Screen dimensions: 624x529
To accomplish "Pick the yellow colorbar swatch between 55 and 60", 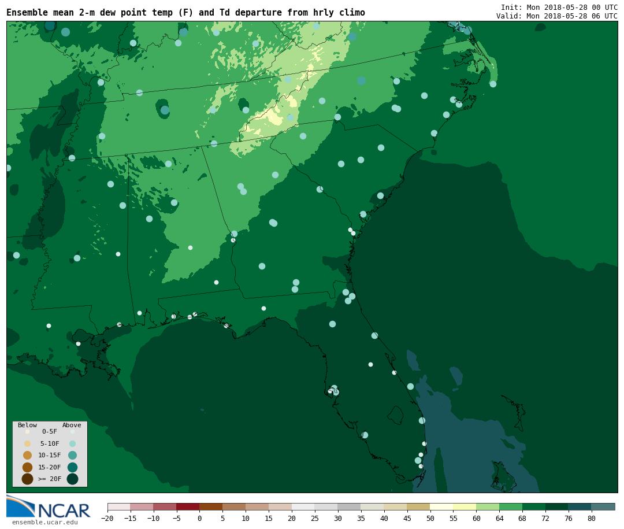I will (465, 506).
